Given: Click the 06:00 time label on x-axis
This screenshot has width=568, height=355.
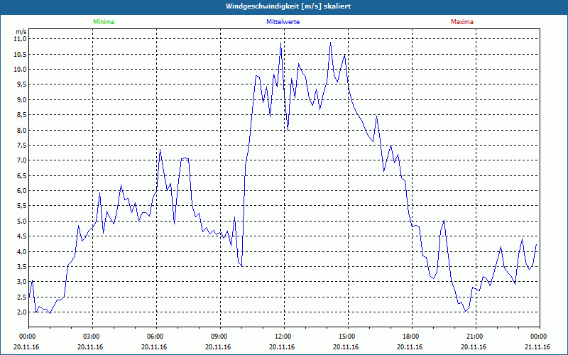Looking at the screenshot, I should tap(156, 337).
